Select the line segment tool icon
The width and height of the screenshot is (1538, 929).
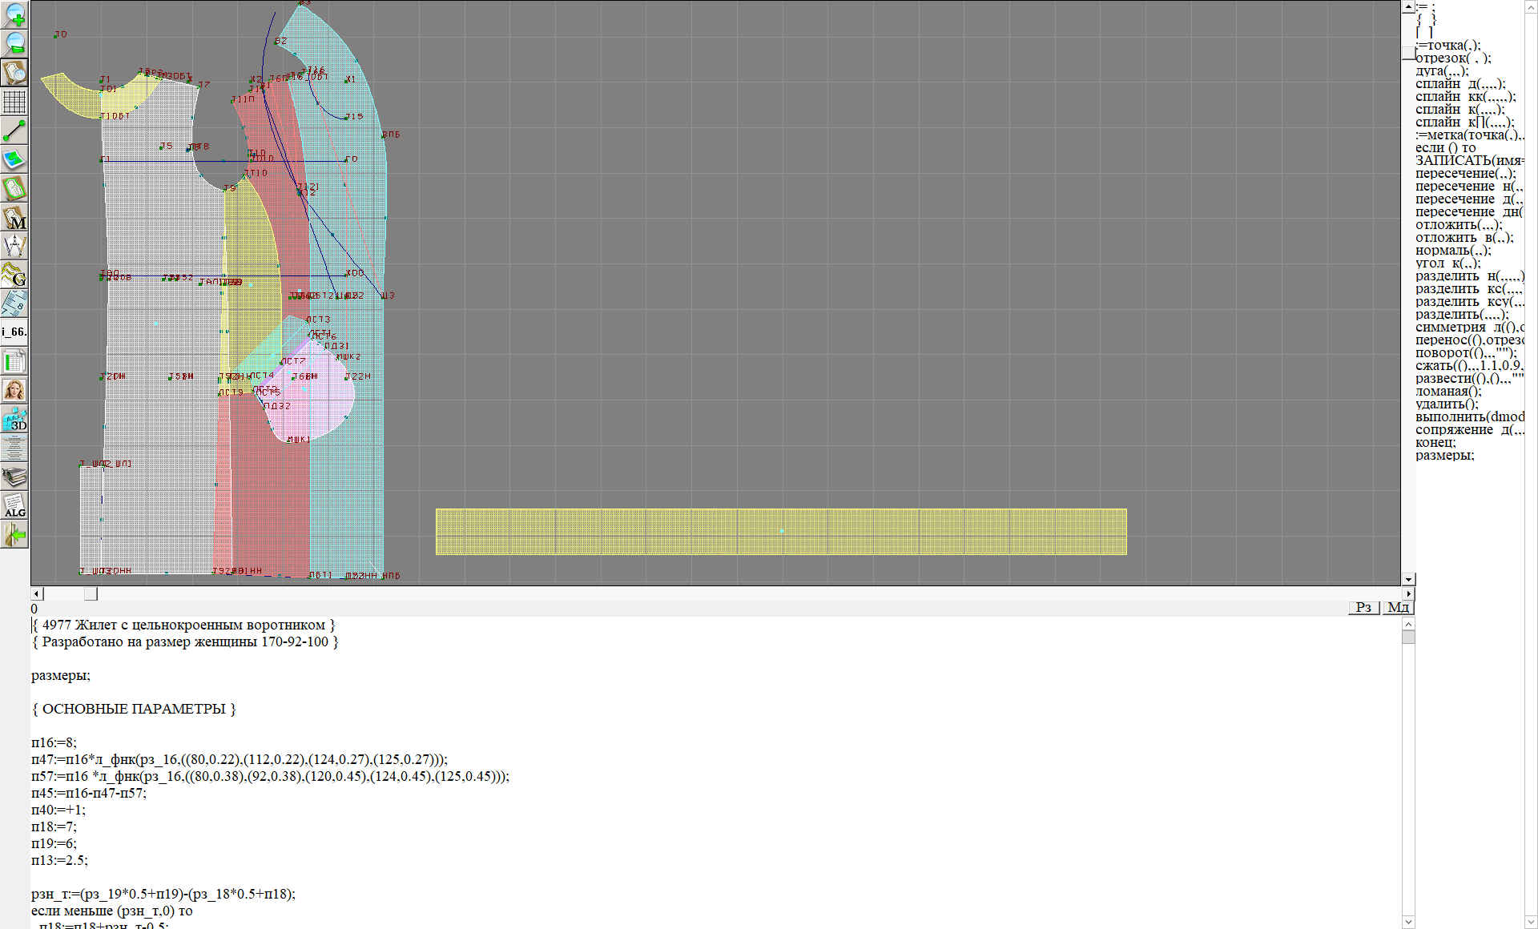(x=14, y=130)
